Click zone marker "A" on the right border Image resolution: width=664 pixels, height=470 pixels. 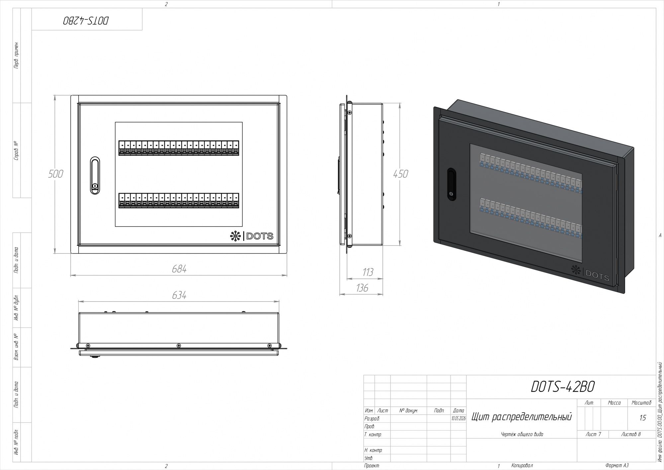pyautogui.click(x=660, y=235)
